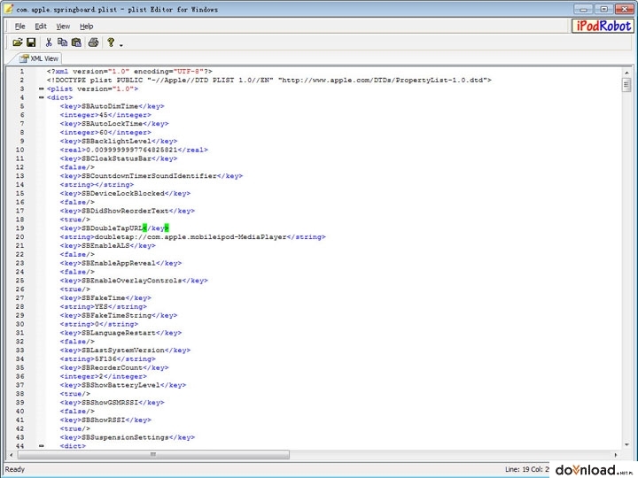Click the Print toolbar icon
The image size is (638, 478).
94,42
